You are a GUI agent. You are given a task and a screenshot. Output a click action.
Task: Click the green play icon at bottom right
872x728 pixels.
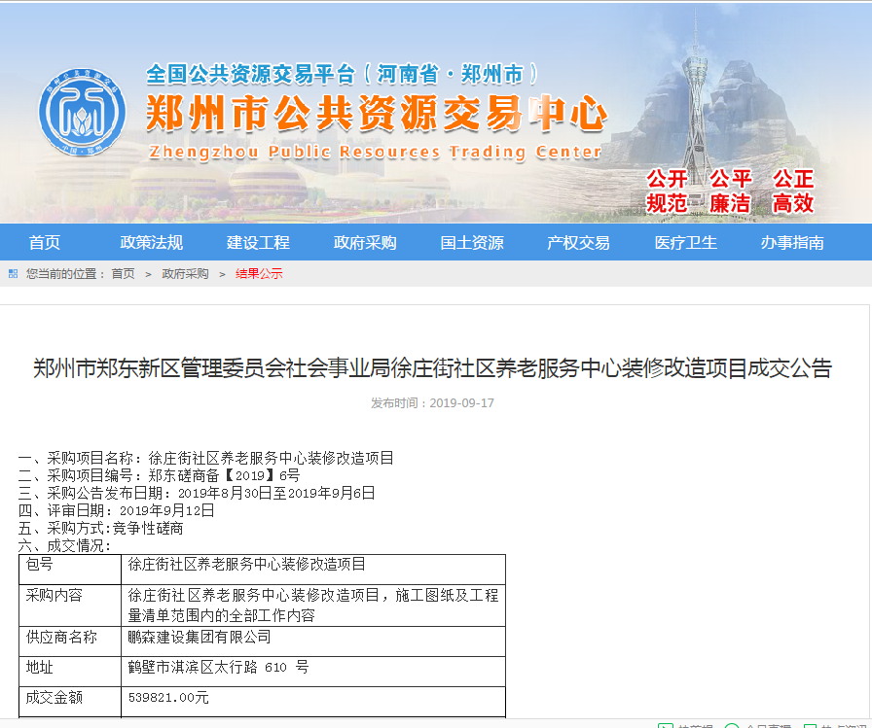tap(667, 724)
